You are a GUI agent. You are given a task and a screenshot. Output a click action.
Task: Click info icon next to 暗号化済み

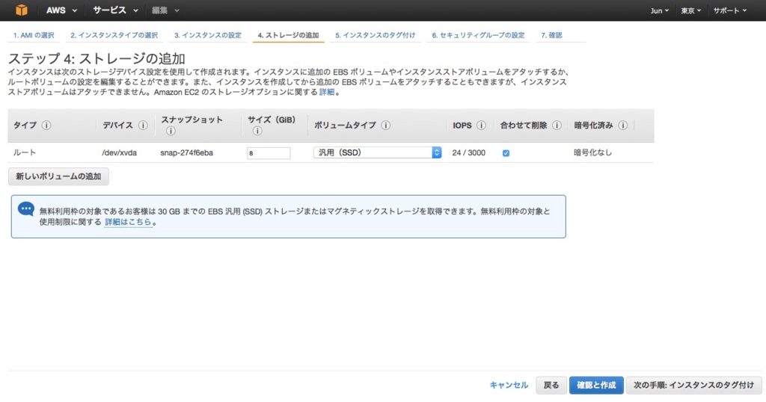coord(623,126)
